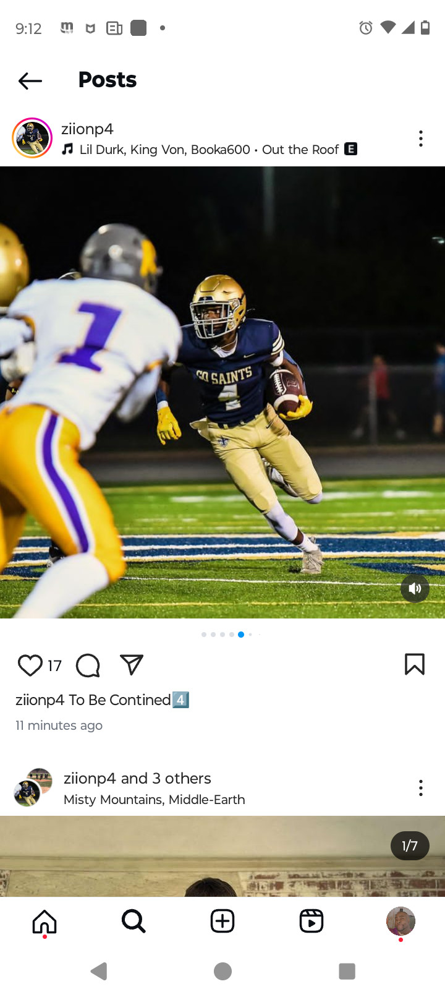This screenshot has height=997, width=445.
Task: Open options menu for ziionp4's first post
Action: (x=421, y=139)
